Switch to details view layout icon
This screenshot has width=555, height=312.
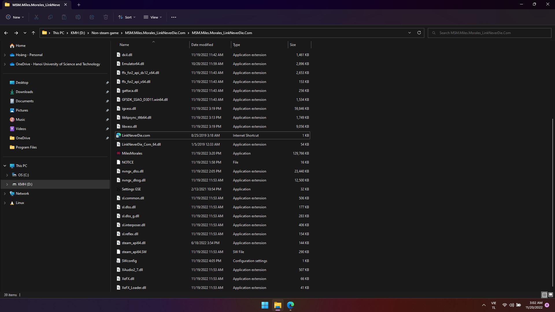[544, 295]
